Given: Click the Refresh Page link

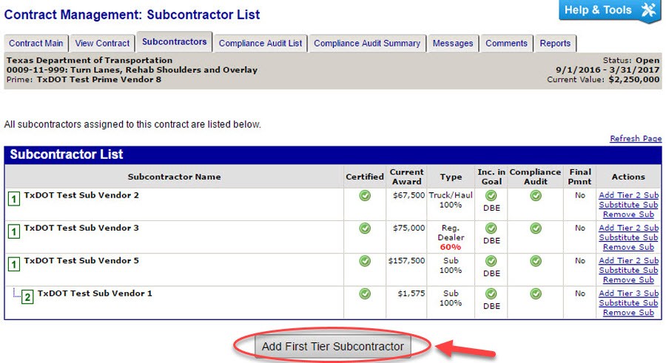Looking at the screenshot, I should (x=635, y=139).
